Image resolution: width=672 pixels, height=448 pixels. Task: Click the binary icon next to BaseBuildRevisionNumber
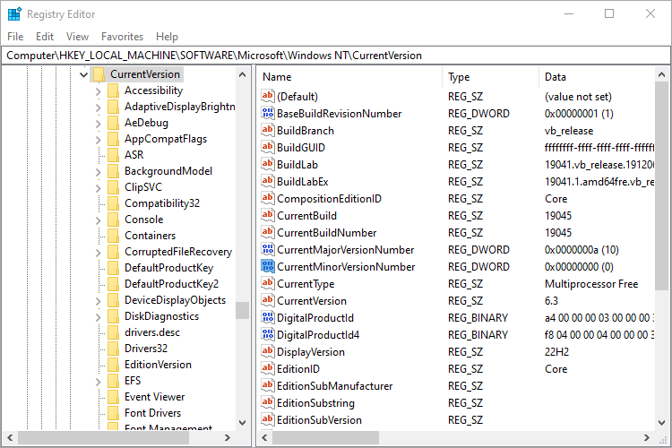[x=268, y=114]
